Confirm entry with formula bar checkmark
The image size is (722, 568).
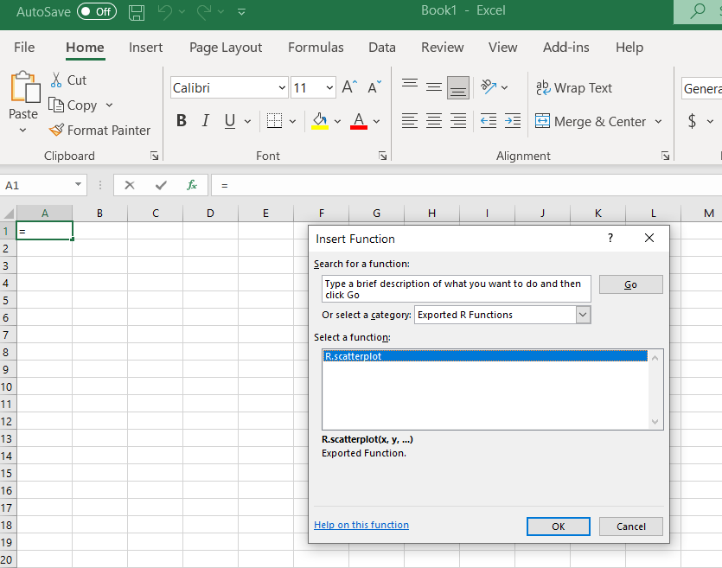point(161,185)
